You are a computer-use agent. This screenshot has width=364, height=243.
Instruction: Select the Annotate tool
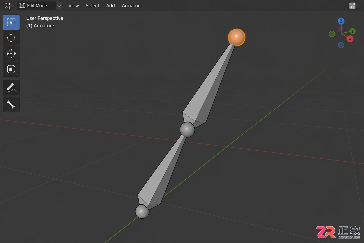tap(11, 88)
